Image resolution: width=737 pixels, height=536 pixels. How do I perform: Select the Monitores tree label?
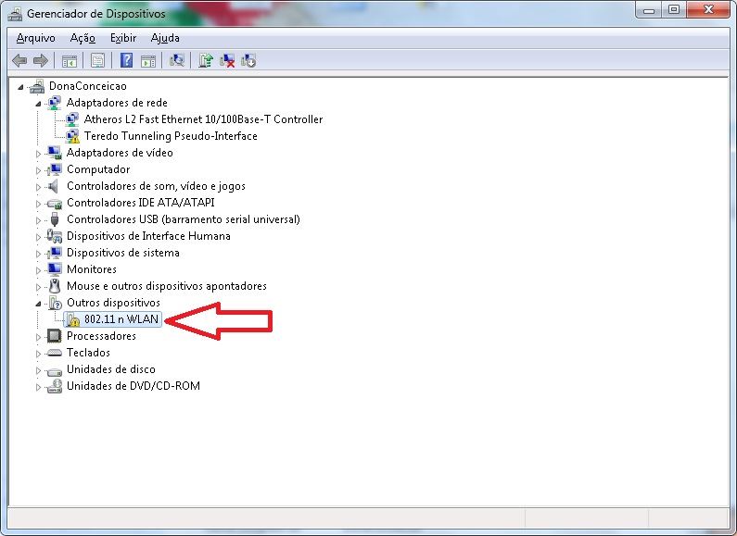(92, 269)
